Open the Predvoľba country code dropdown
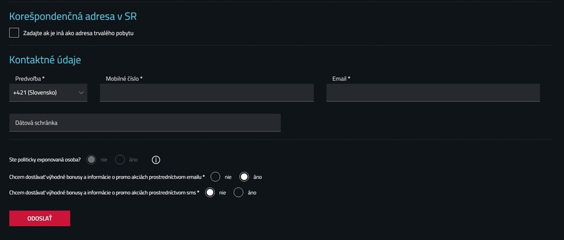The image size is (564, 240). [x=48, y=93]
